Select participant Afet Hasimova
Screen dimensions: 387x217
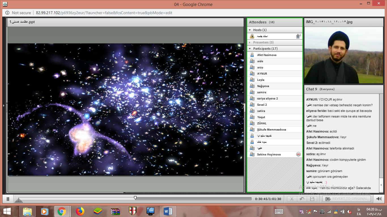coord(275,55)
